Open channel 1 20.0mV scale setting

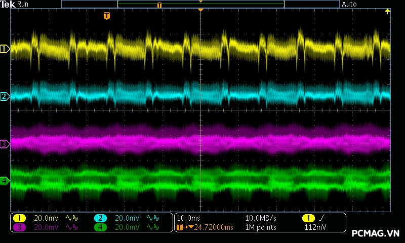click(x=46, y=218)
